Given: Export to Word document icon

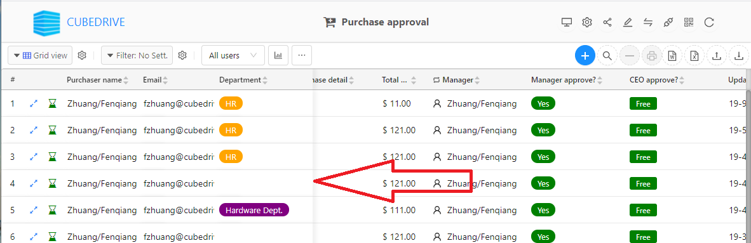Looking at the screenshot, I should click(x=672, y=55).
